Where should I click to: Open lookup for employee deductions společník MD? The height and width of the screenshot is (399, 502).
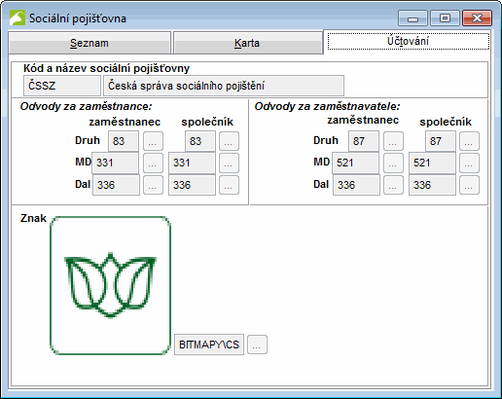coord(229,163)
